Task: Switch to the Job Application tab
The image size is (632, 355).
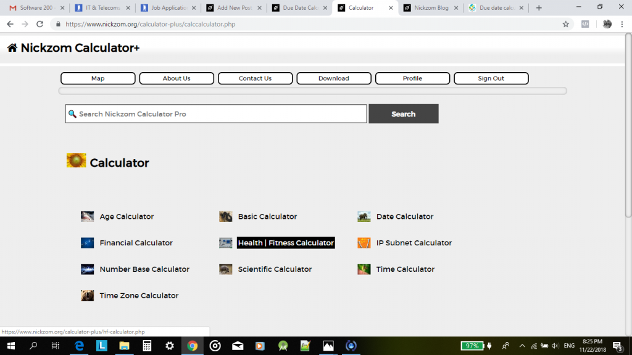Action: 168,7
